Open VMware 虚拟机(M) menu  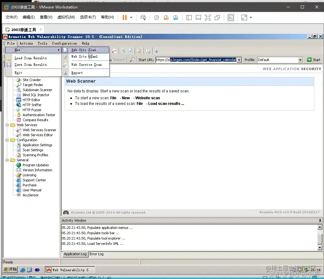click(66, 17)
